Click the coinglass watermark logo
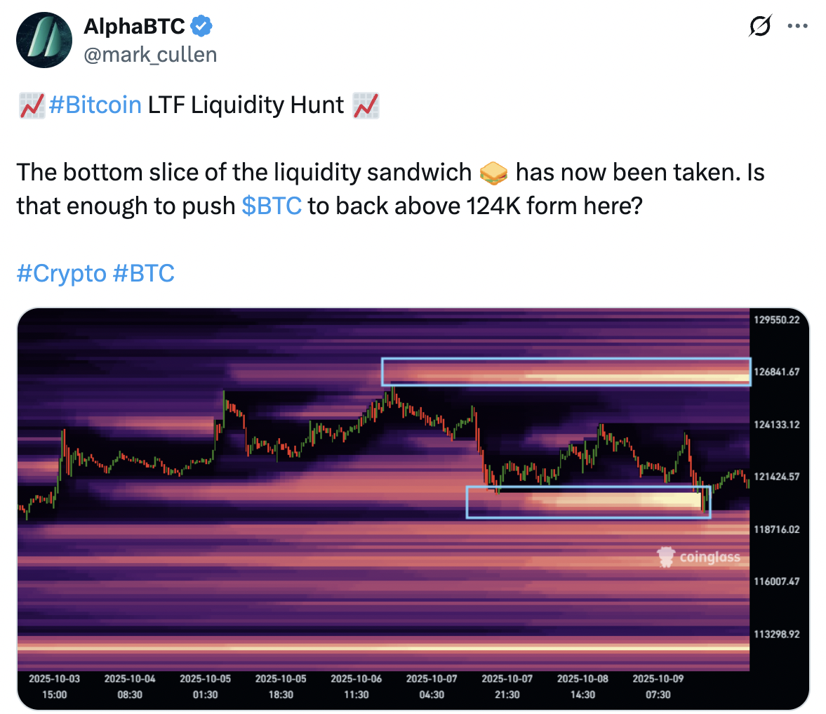Viewport: 826px width, 714px height. tap(699, 558)
